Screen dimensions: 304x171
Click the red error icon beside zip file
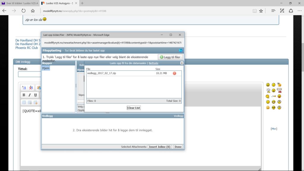(x=175, y=73)
